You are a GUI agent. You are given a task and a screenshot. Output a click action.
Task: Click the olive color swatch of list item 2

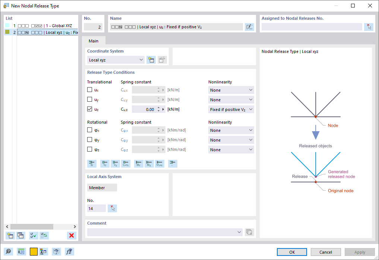(x=7, y=32)
